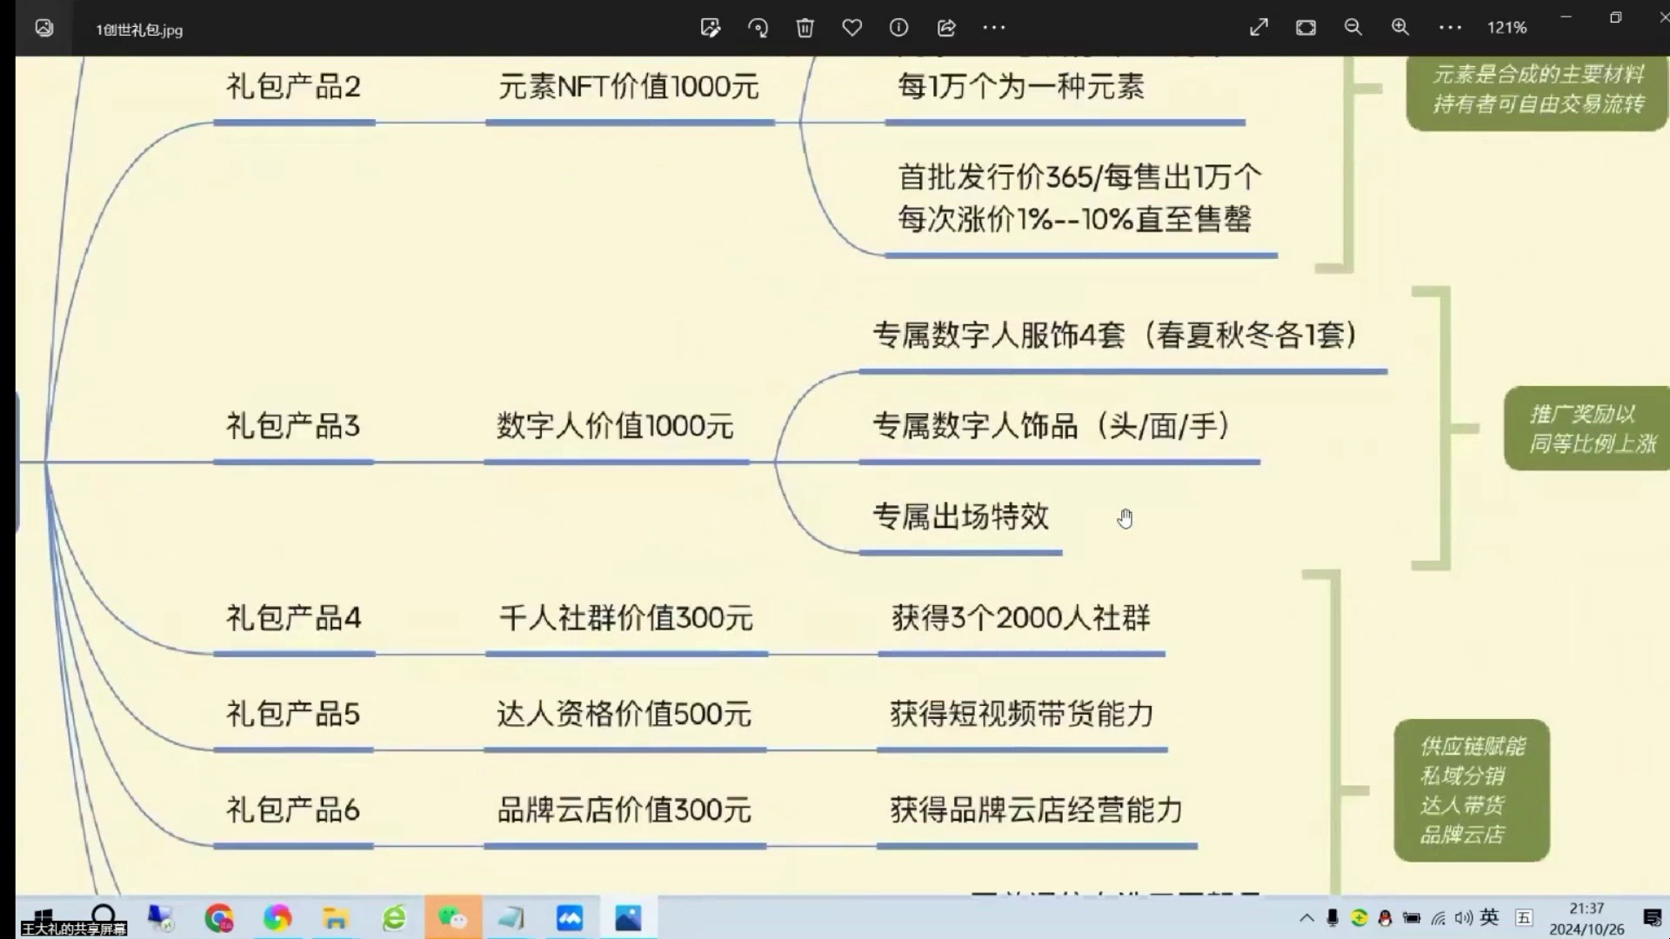
Task: Click the text 千人社群价值300元
Action: coord(625,618)
